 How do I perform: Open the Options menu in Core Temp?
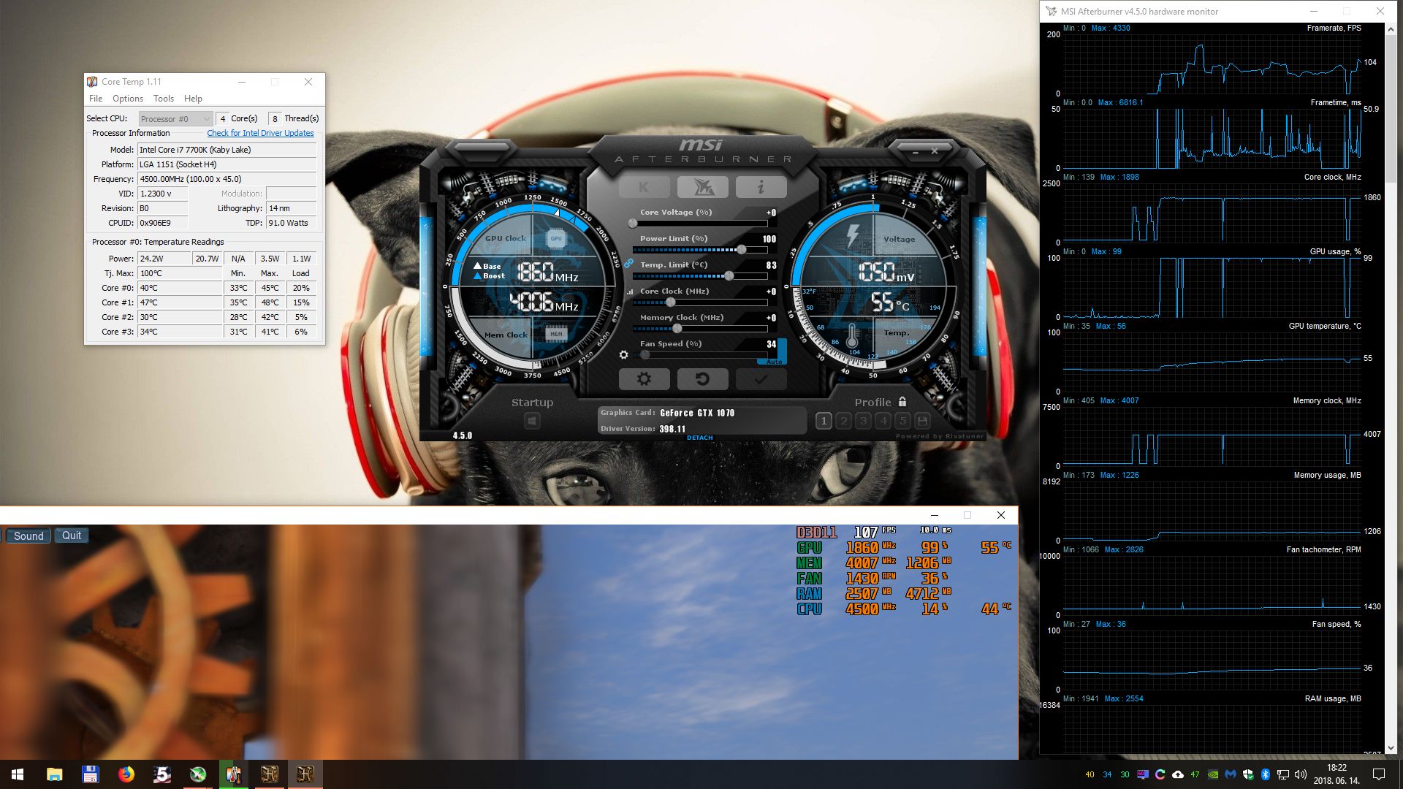[x=128, y=99]
